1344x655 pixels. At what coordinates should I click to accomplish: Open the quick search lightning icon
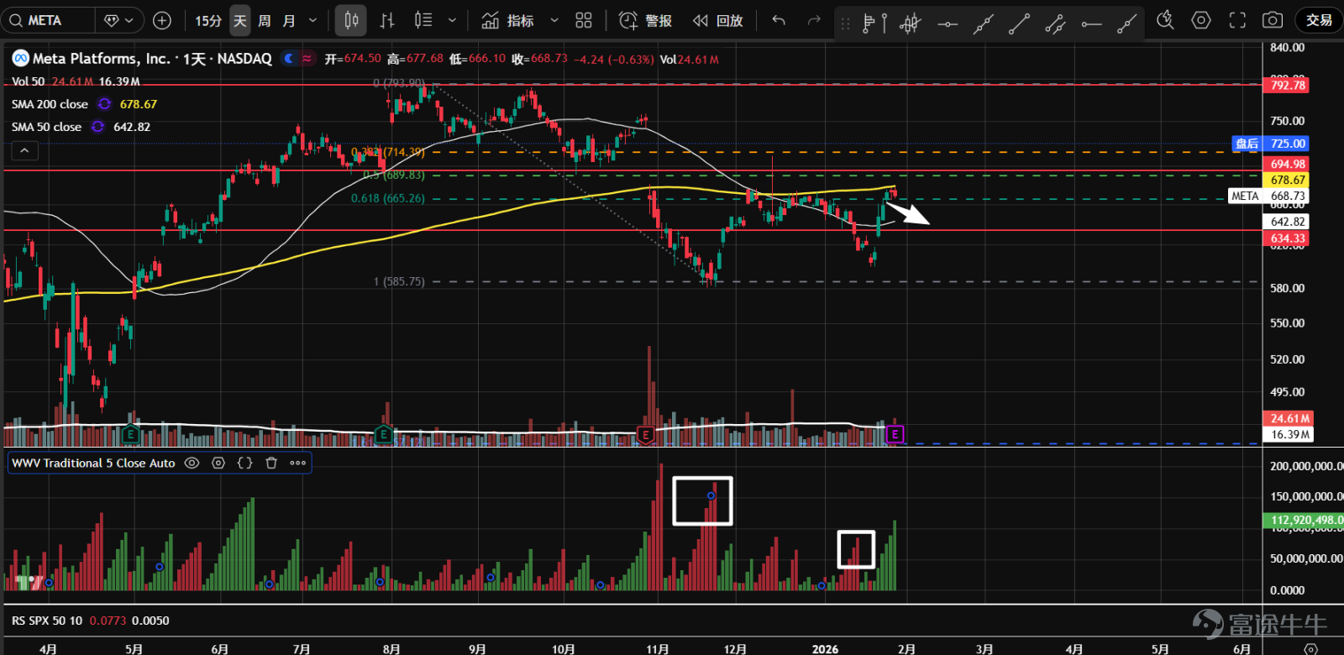pyautogui.click(x=1165, y=20)
